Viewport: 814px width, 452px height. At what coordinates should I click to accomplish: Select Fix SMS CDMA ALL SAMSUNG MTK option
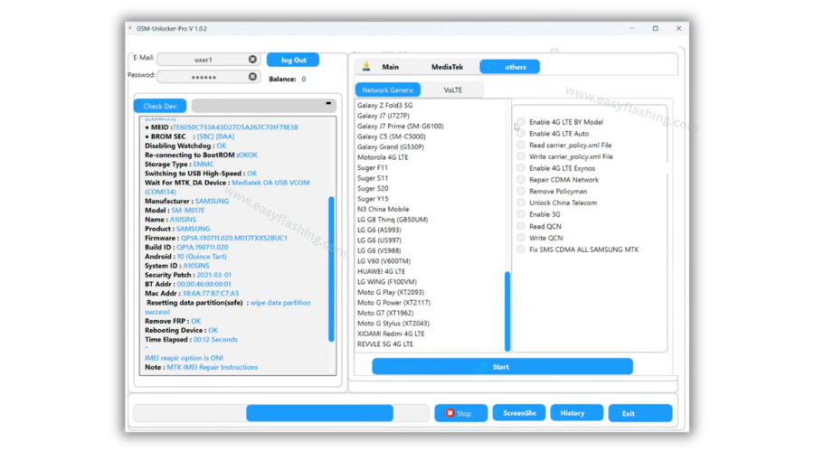tap(521, 250)
